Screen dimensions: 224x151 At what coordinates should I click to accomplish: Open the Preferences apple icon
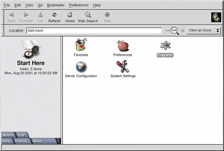point(123,46)
